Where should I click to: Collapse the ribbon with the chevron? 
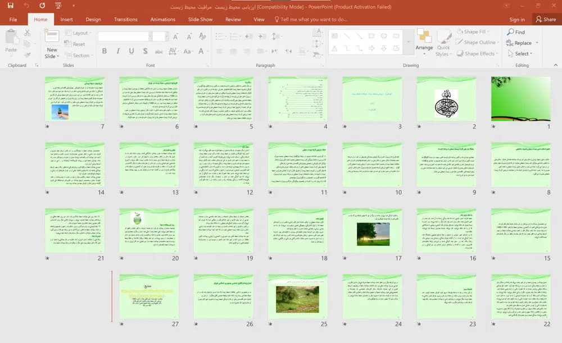(556, 65)
